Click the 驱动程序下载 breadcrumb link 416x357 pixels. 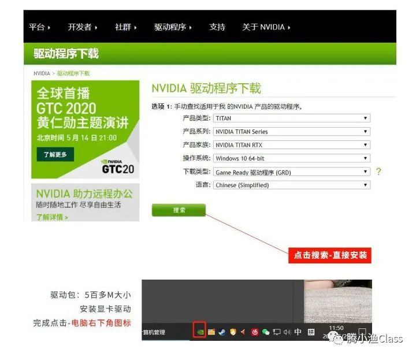pyautogui.click(x=73, y=73)
